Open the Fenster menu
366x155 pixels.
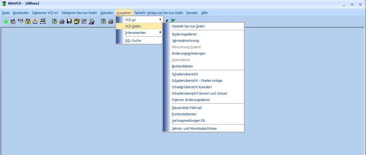click(192, 13)
